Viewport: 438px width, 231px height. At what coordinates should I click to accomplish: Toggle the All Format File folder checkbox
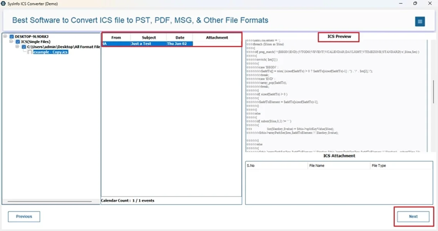click(x=24, y=47)
